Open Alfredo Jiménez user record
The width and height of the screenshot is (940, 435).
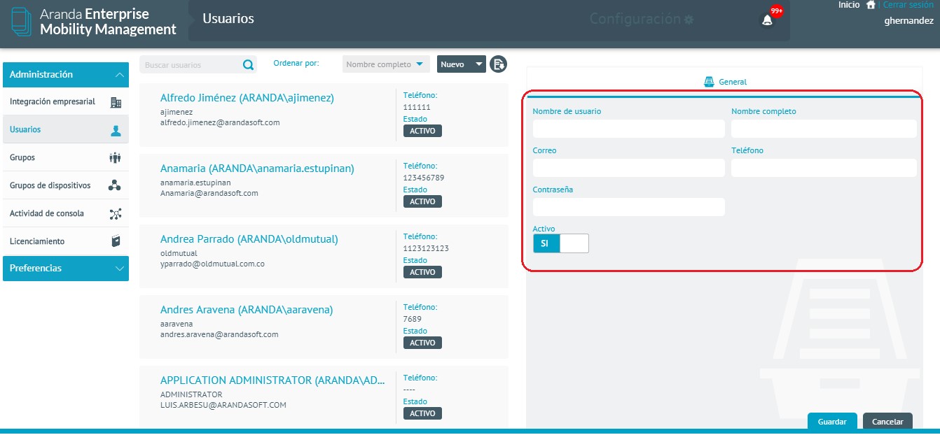247,98
